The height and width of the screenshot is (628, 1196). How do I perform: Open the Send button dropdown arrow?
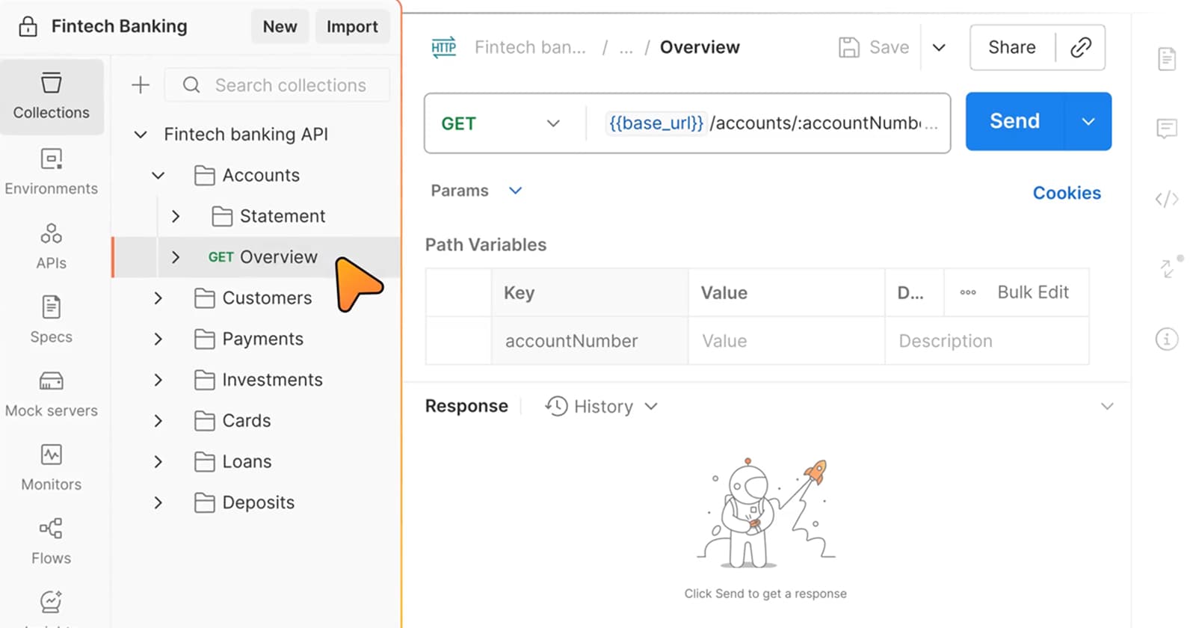click(1088, 121)
